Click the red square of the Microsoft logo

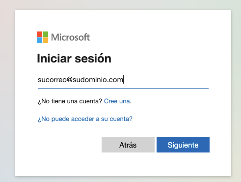pos(39,34)
